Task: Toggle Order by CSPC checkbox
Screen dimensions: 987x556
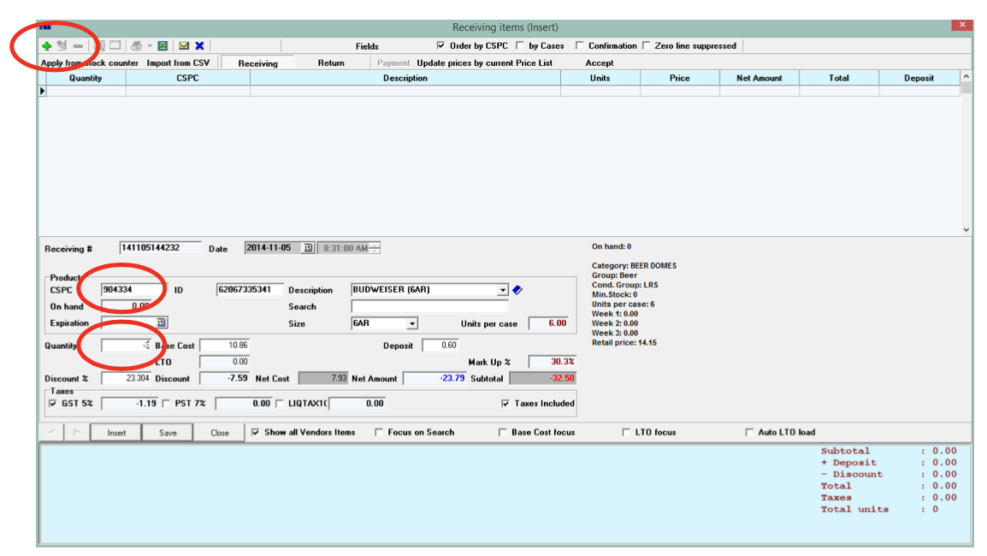Action: point(440,45)
